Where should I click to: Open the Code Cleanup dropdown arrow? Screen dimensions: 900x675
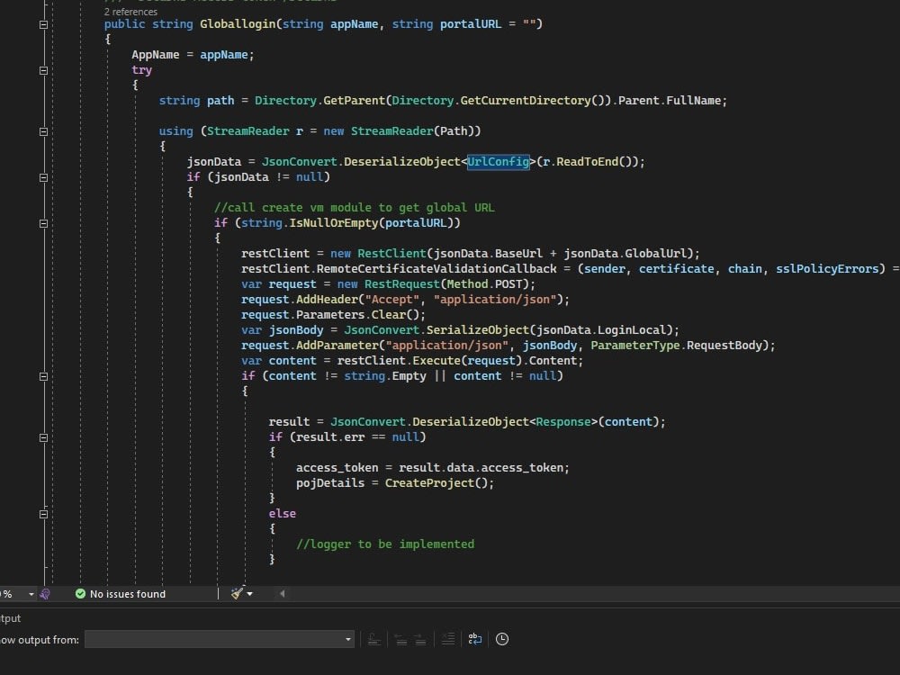(x=250, y=593)
